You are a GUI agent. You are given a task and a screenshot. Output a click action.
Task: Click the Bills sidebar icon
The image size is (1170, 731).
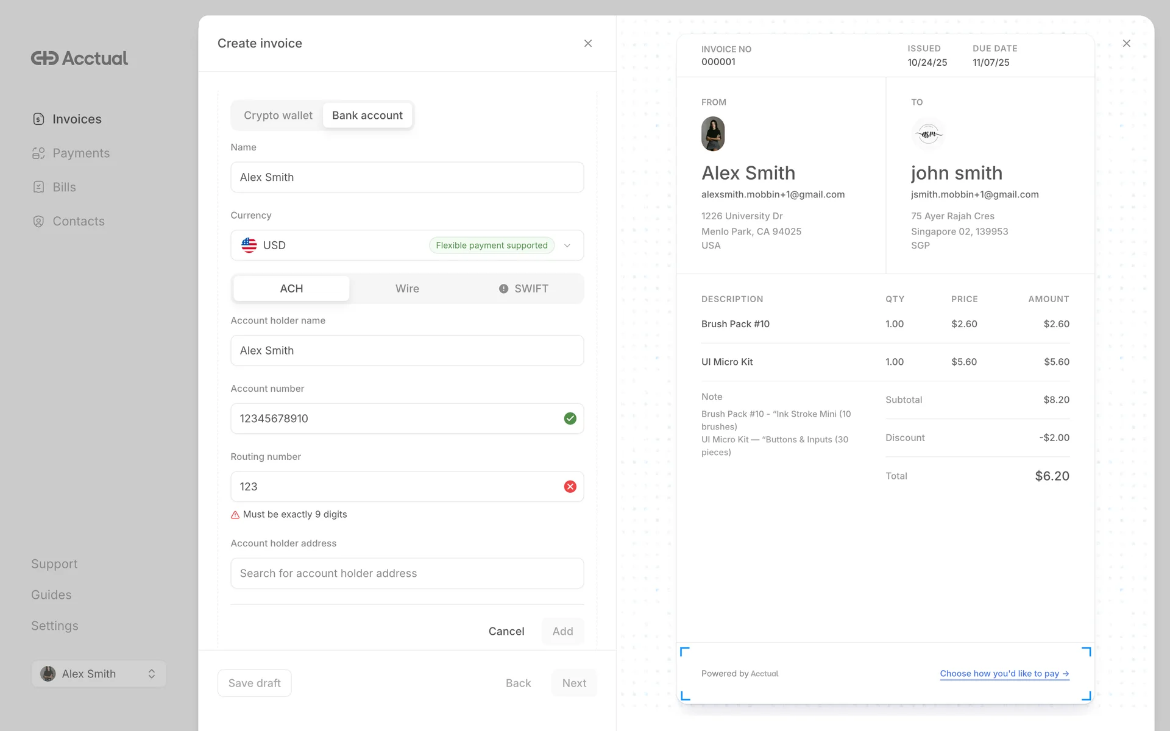(x=38, y=187)
